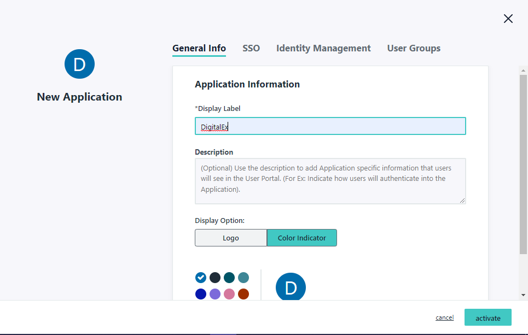Pick the dark navy color swatch
528x335 pixels.
click(x=215, y=278)
